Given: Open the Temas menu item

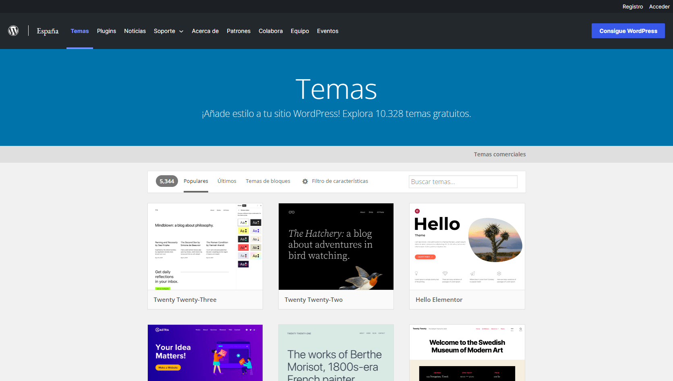Looking at the screenshot, I should (x=80, y=31).
